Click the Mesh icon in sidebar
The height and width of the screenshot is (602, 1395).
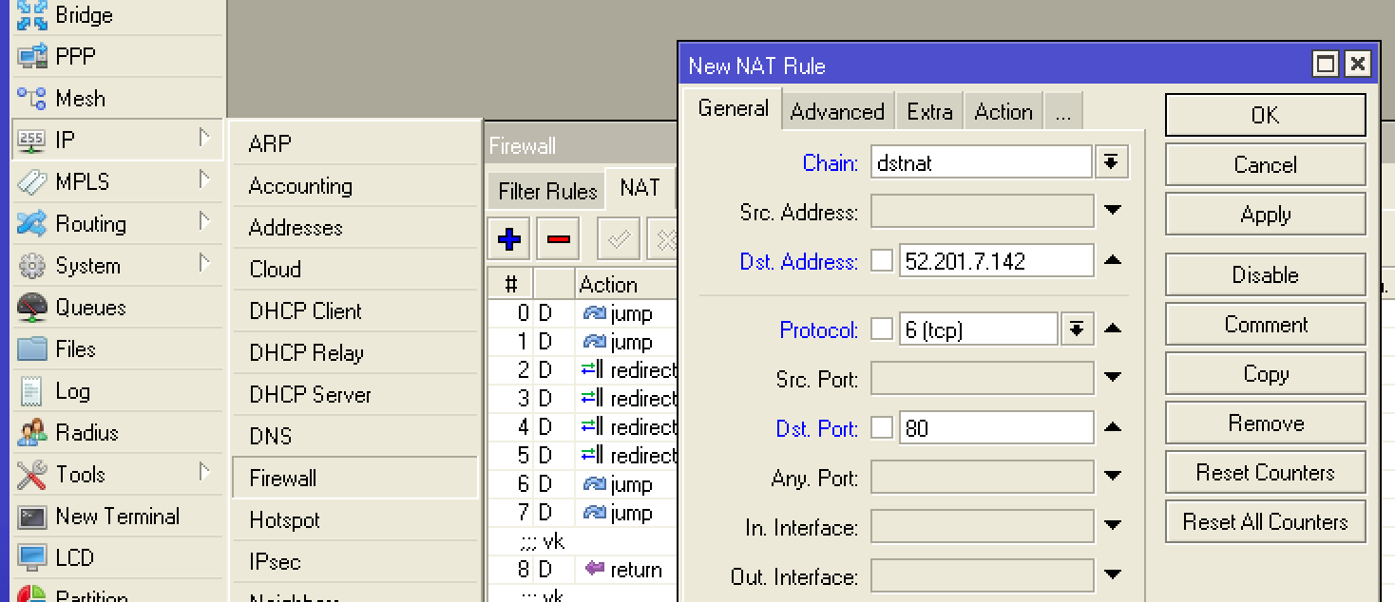(32, 99)
